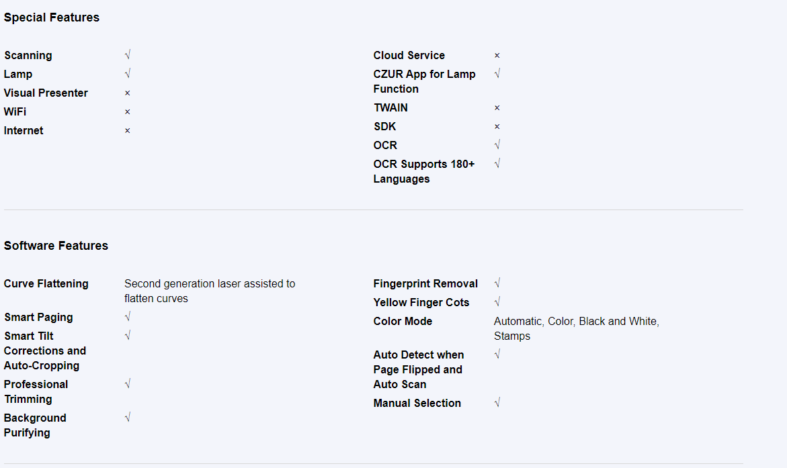Screen dimensions: 787x468
Task: Click the check mark beside OCR
Action: (x=497, y=145)
